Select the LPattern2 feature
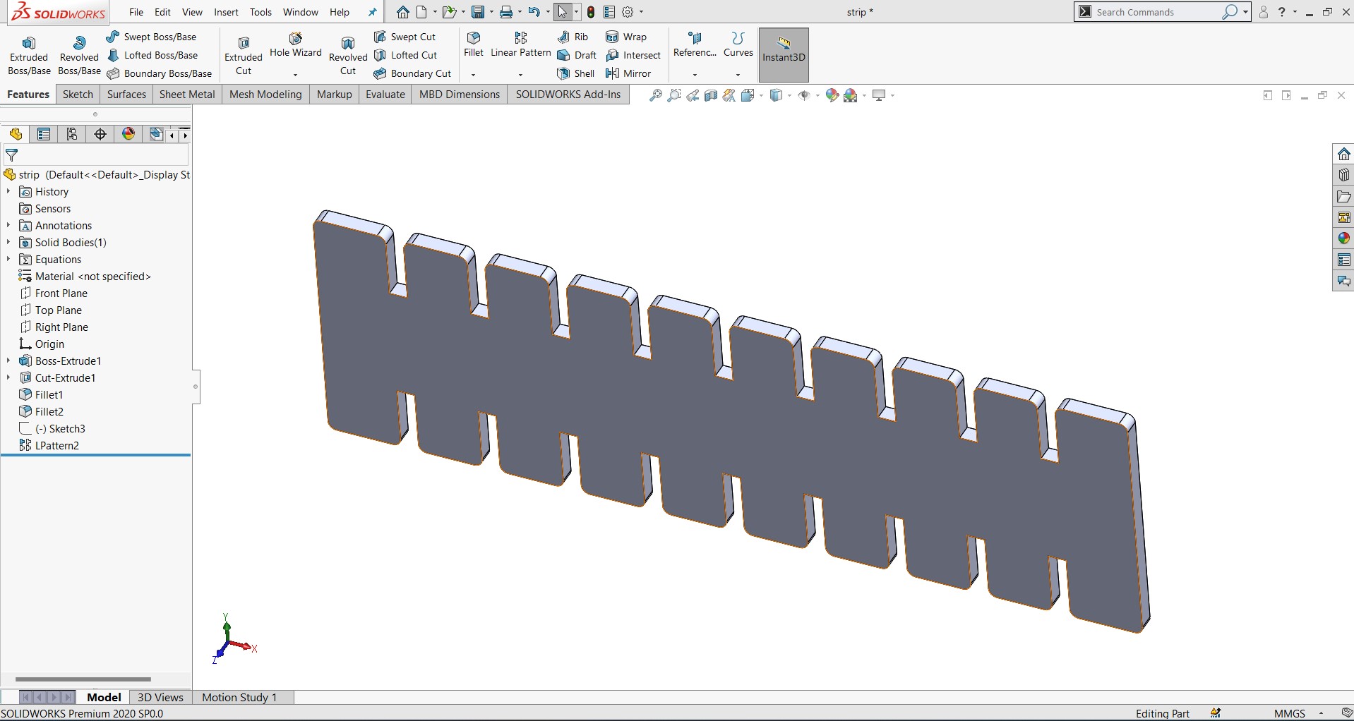The width and height of the screenshot is (1354, 721). 49,445
